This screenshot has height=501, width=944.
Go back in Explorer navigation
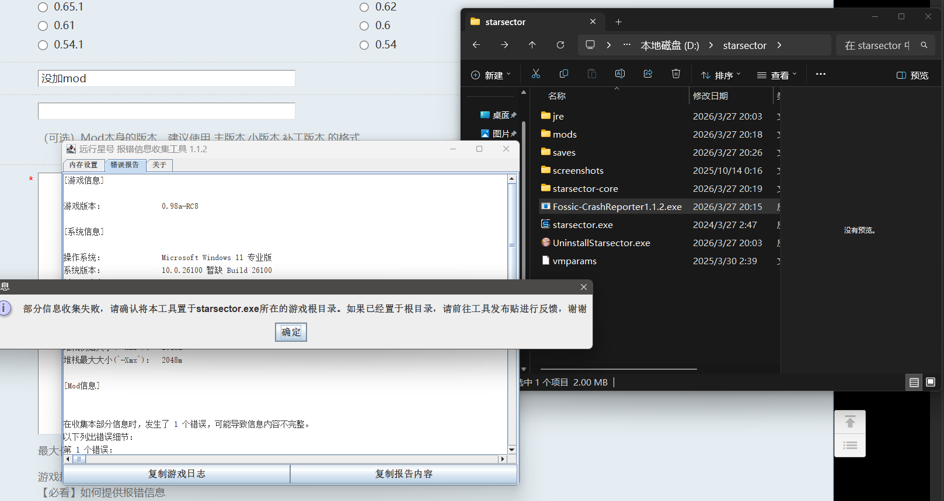[x=476, y=45]
